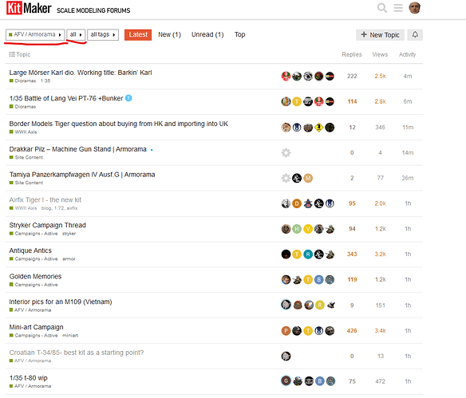The width and height of the screenshot is (466, 398).
Task: Click teal 'R' avatar in Antique Antics row
Action: (x=308, y=254)
